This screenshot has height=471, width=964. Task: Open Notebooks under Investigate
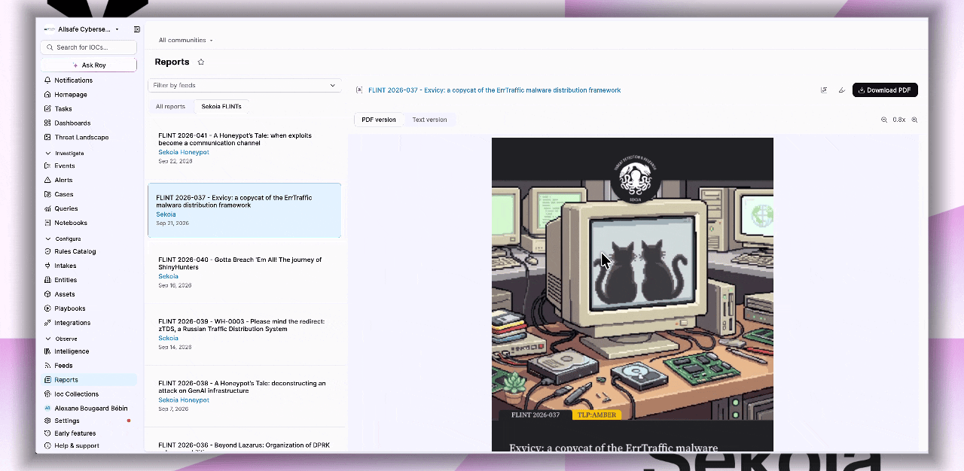point(71,223)
